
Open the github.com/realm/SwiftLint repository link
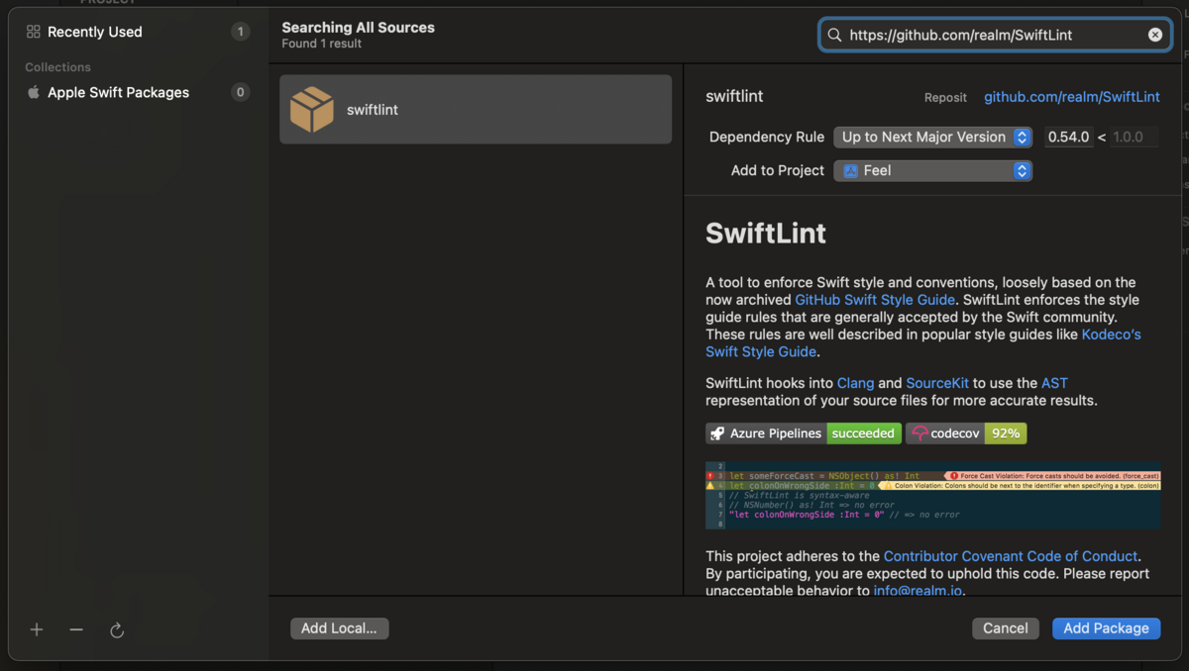click(1071, 97)
